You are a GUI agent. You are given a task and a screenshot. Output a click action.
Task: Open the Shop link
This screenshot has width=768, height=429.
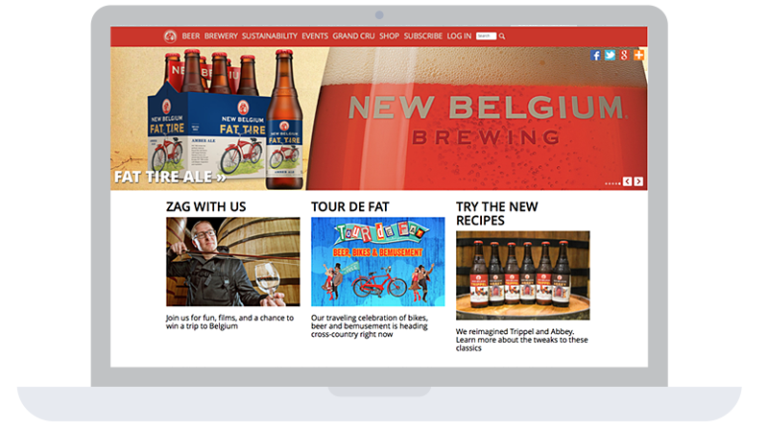point(390,36)
